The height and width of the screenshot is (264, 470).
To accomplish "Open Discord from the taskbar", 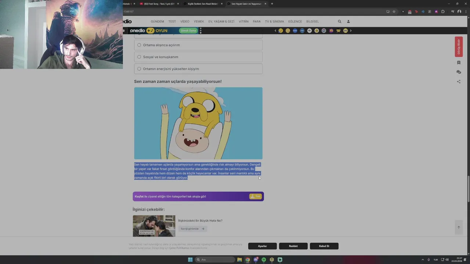I will coord(256,260).
